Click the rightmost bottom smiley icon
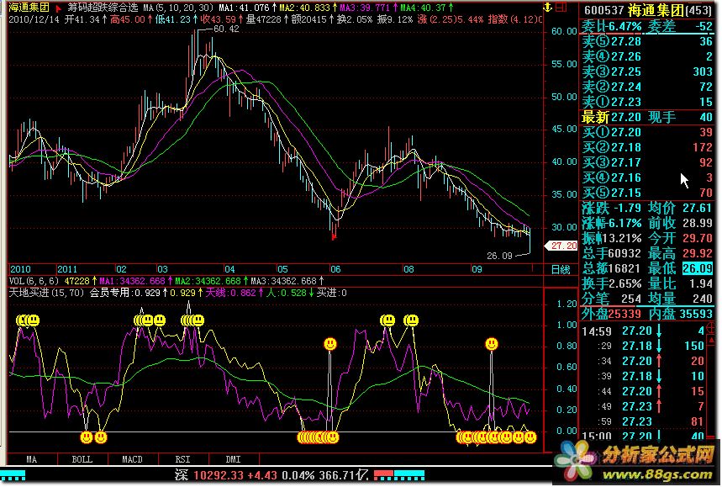 pos(530,437)
